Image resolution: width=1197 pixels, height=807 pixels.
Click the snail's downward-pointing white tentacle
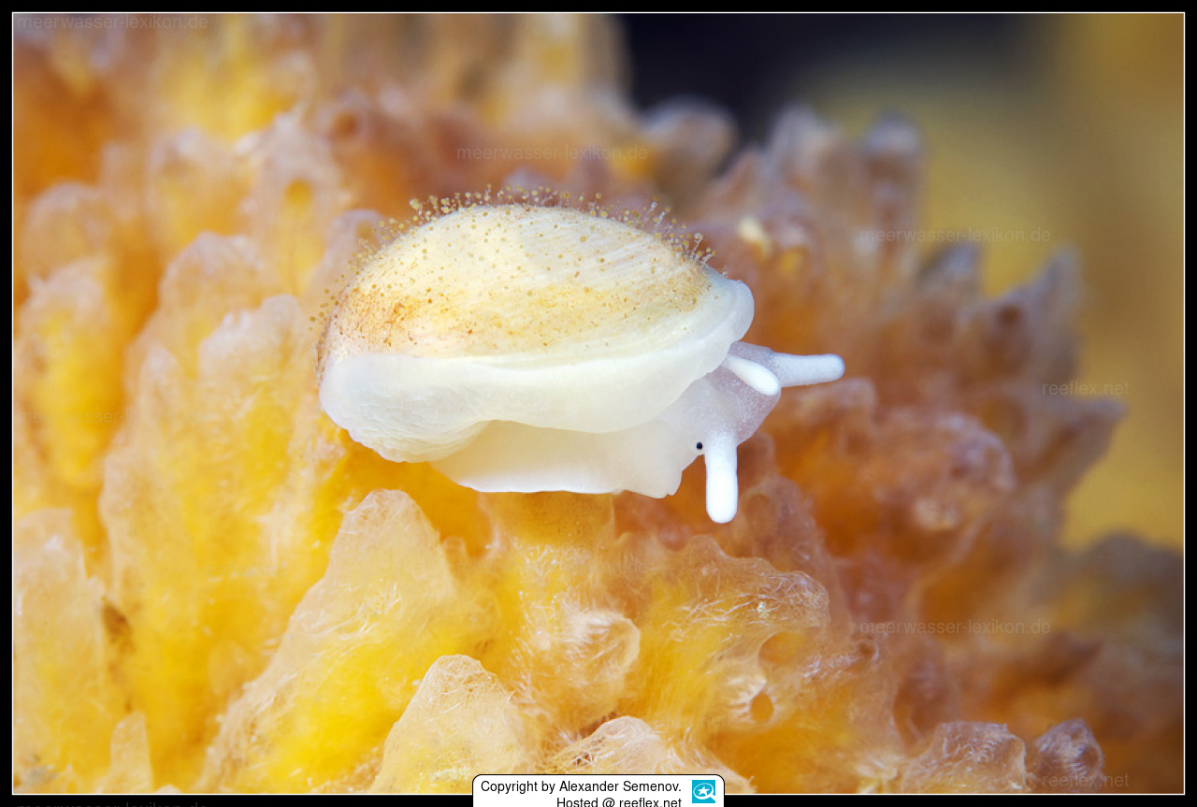(x=721, y=482)
